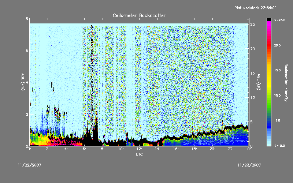The height and width of the screenshot is (183, 293).
Task: Click the '4' tick on the km axis
Action: pos(27,82)
